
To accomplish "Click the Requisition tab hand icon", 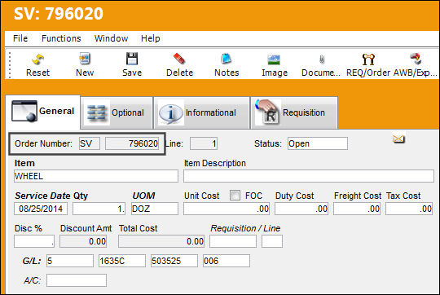I will [x=267, y=112].
